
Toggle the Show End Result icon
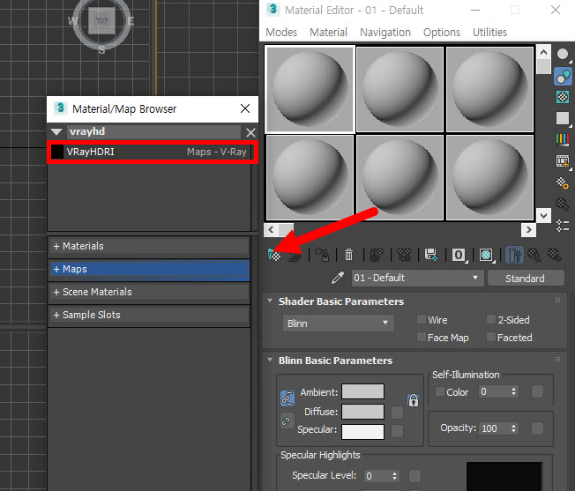point(514,255)
